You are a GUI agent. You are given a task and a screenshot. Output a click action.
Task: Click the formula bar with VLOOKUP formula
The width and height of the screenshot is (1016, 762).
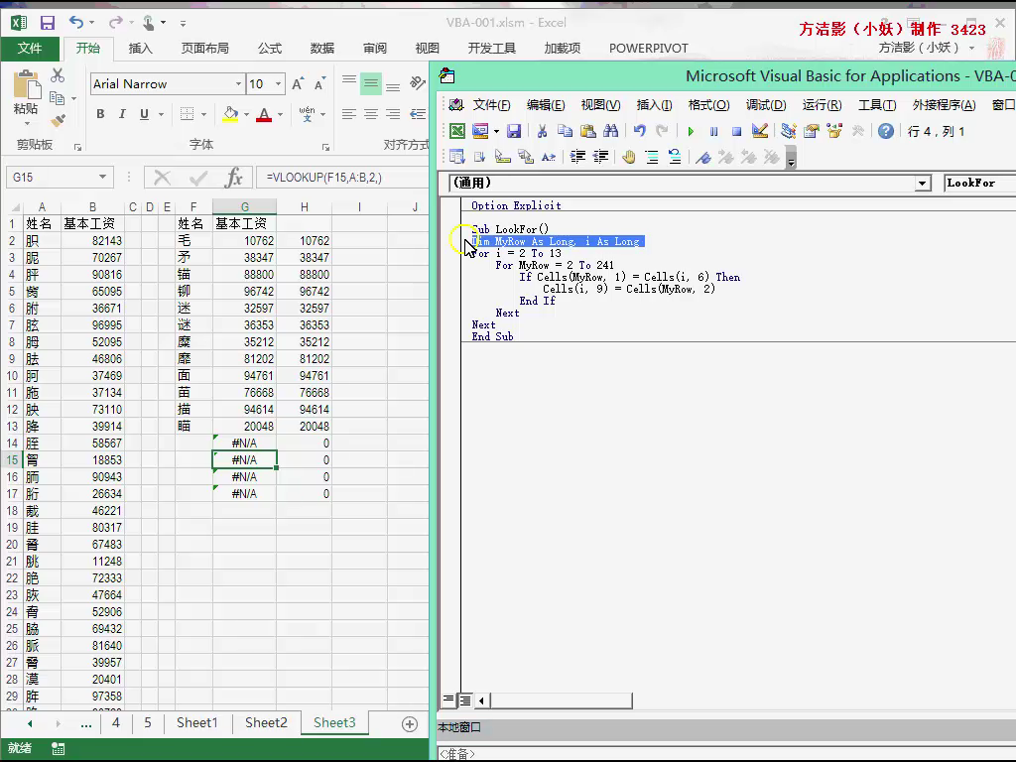click(x=342, y=177)
